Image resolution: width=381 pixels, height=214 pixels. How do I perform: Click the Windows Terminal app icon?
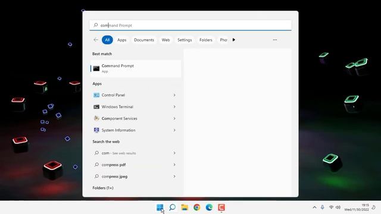pyautogui.click(x=96, y=107)
